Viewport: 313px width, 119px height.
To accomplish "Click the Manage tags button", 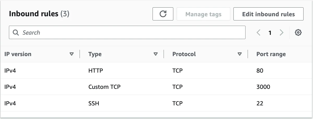I will [x=203, y=14].
